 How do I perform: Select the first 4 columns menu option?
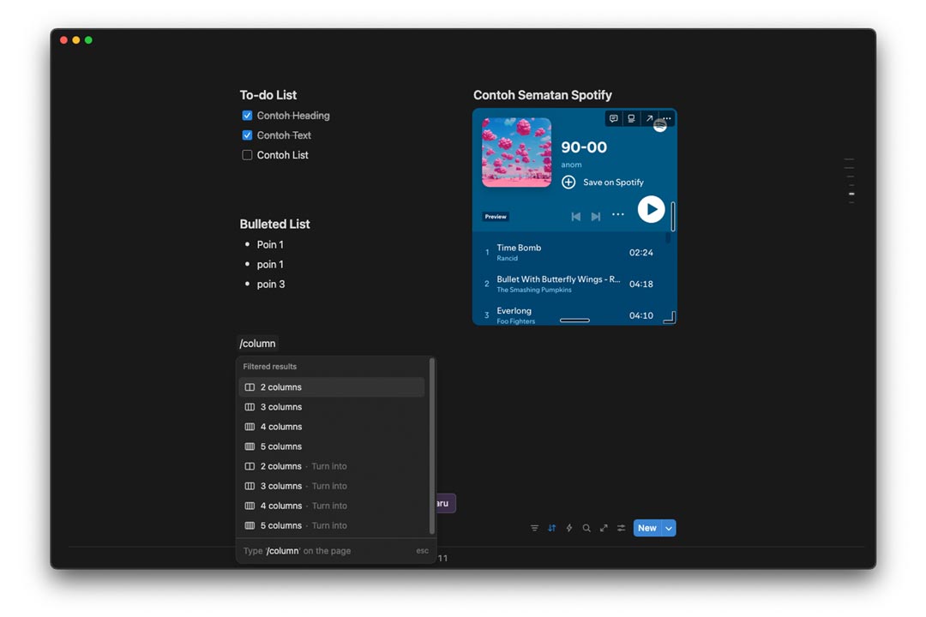[331, 427]
